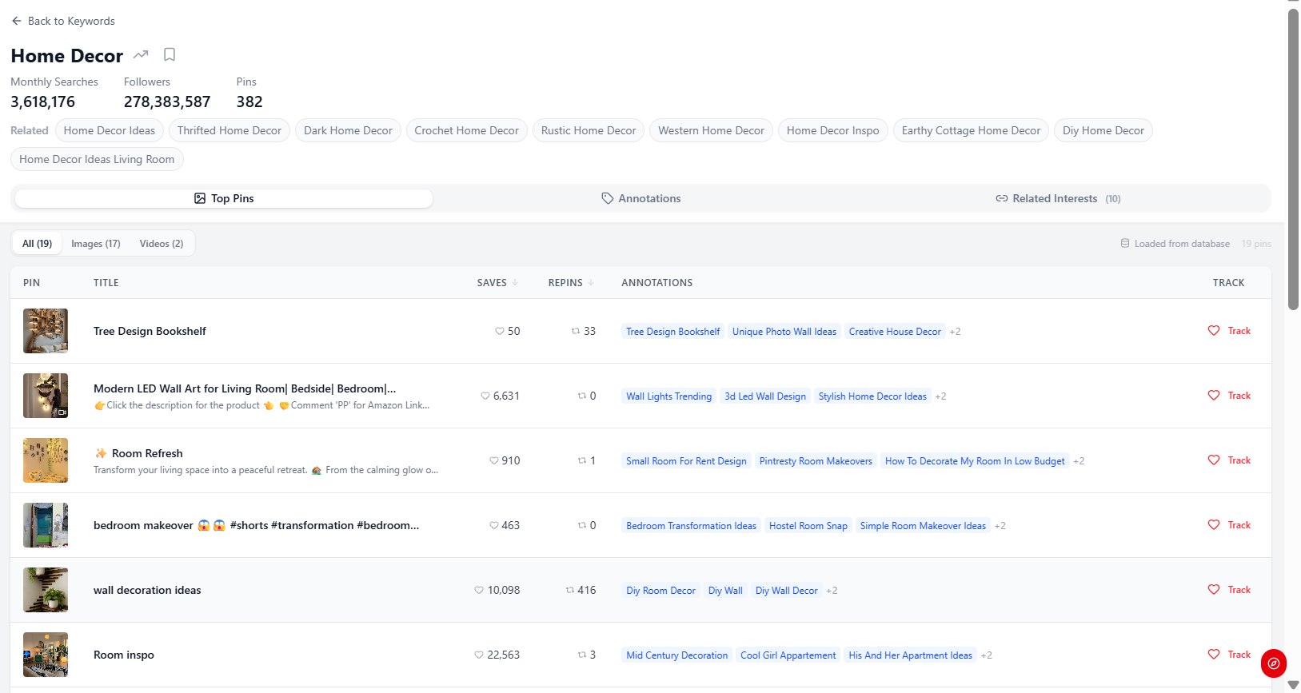The width and height of the screenshot is (1301, 693).
Task: Select the All (19) filter
Action: (37, 244)
